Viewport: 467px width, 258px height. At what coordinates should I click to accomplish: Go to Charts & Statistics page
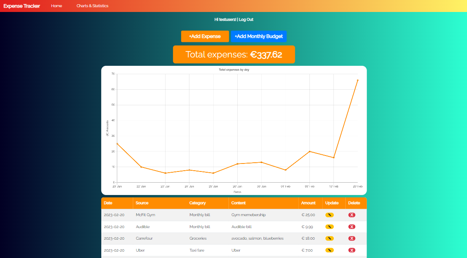93,6
